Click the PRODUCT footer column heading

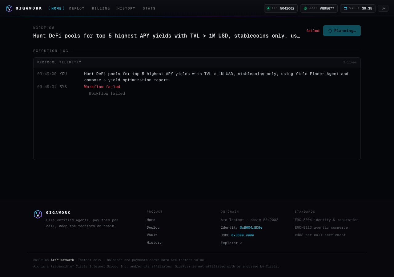pos(155,212)
